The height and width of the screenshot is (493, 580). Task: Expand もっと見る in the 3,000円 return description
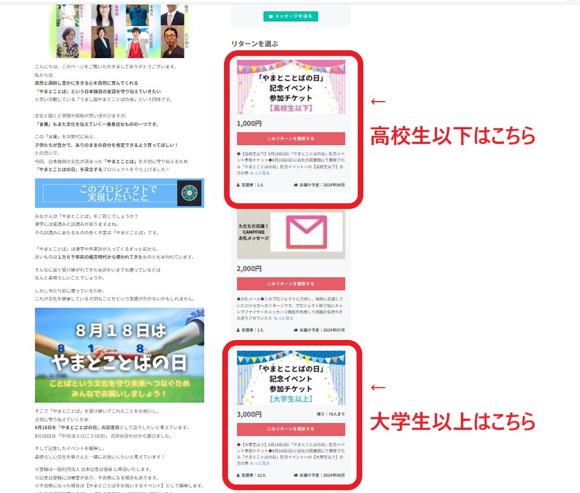tap(260, 463)
